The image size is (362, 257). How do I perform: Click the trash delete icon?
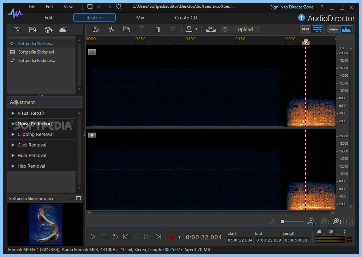tap(158, 29)
